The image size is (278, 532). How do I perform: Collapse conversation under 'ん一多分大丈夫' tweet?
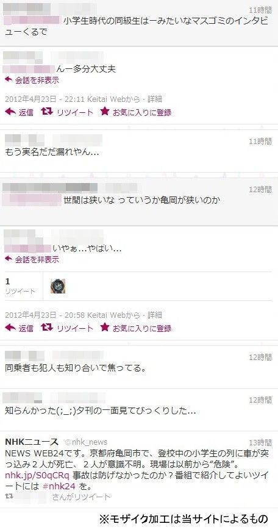32,81
